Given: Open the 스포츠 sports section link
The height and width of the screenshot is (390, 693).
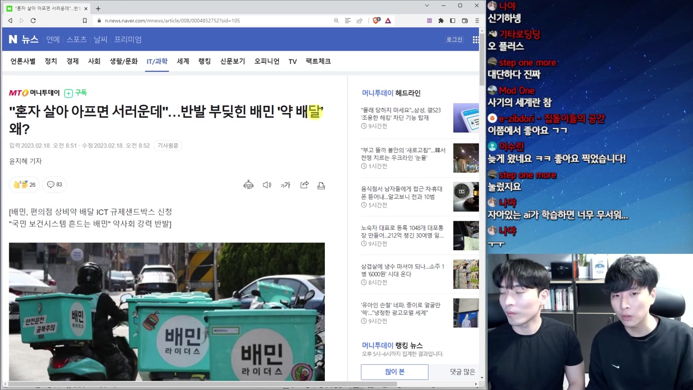Looking at the screenshot, I should click(x=76, y=39).
